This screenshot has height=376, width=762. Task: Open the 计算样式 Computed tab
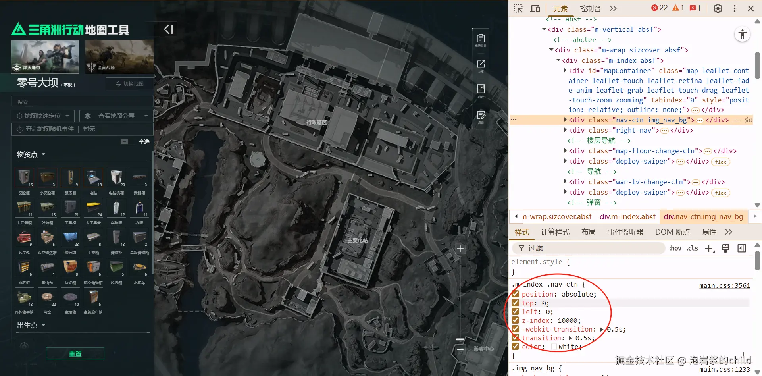(x=555, y=232)
